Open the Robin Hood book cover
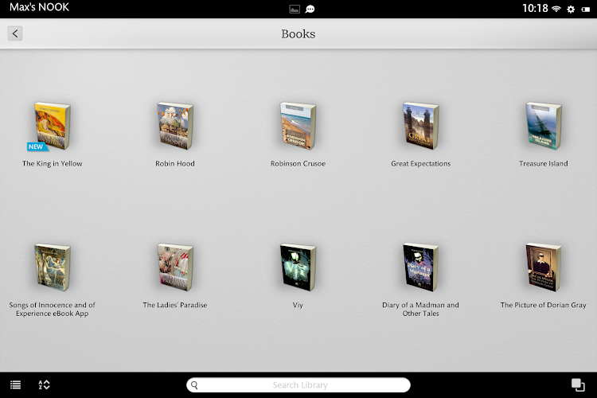 tap(175, 126)
